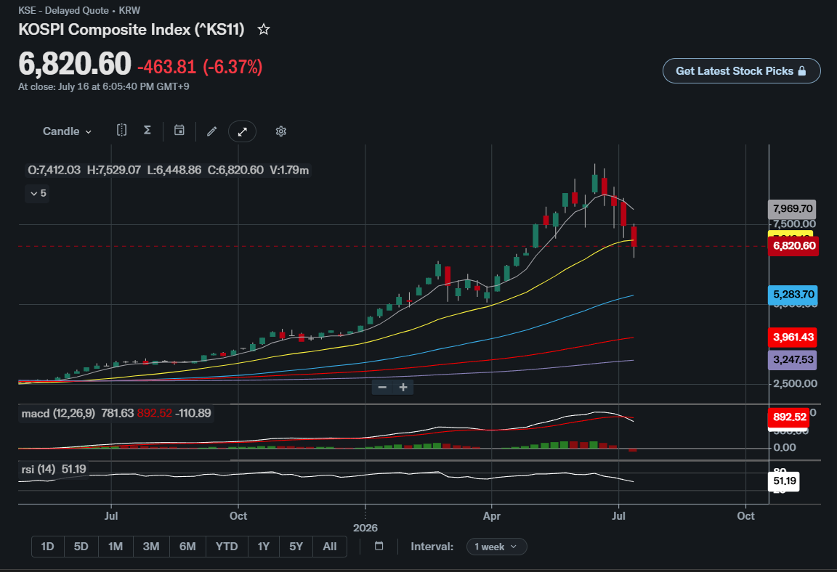The width and height of the screenshot is (837, 572).
Task: Select the 1D range tab
Action: click(47, 547)
